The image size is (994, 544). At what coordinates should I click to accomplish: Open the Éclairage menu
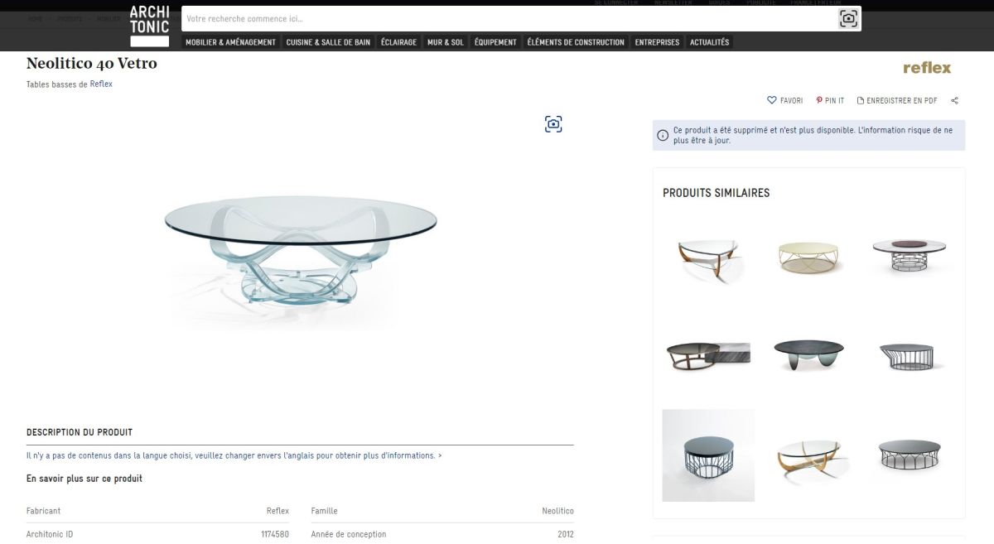[398, 42]
